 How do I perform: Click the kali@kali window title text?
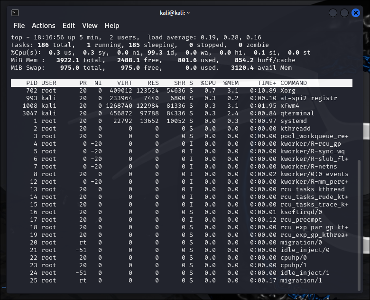point(175,13)
